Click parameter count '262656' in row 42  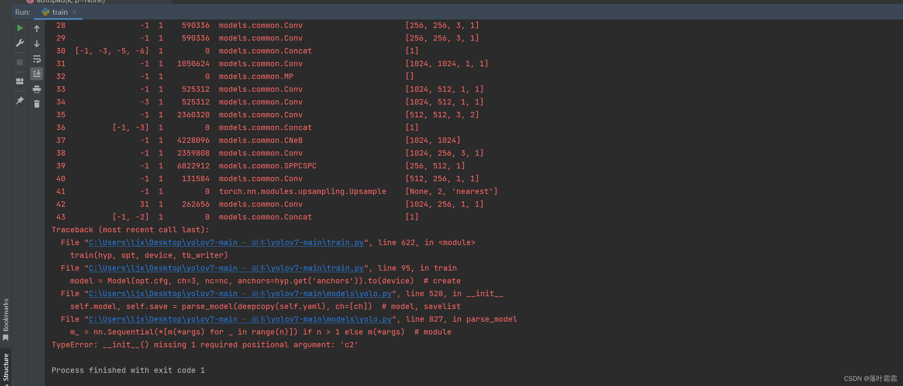click(x=196, y=204)
